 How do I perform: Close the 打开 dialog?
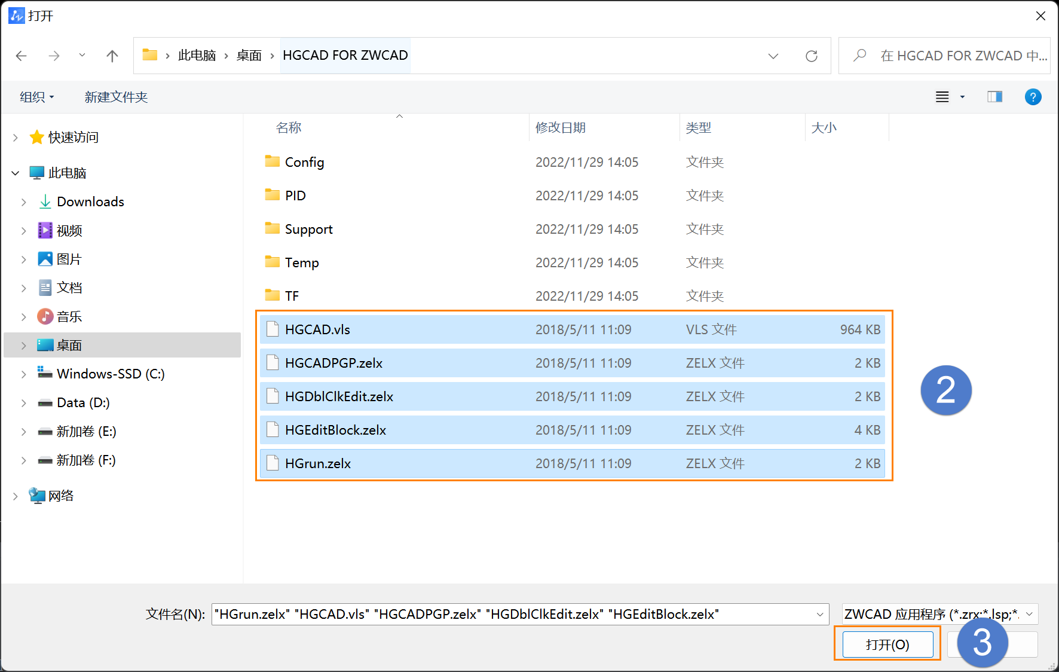pos(1040,16)
